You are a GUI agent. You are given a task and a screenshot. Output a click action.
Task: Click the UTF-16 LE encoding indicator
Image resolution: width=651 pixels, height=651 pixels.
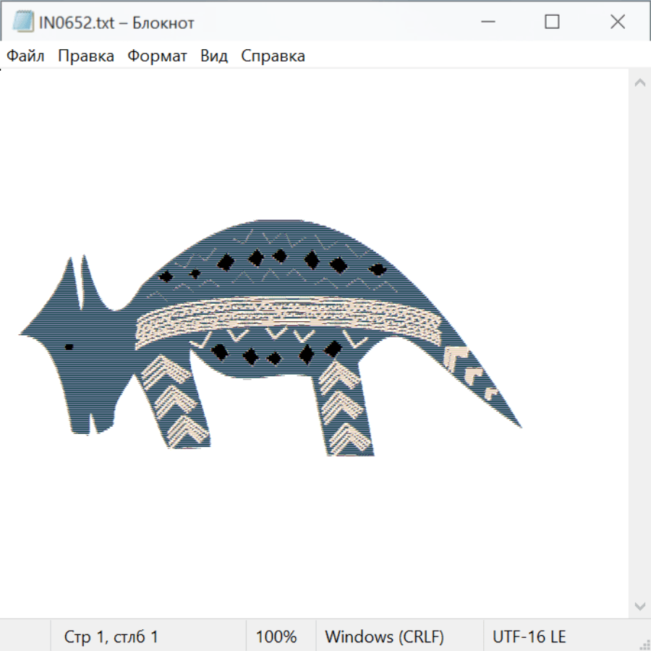click(x=529, y=637)
